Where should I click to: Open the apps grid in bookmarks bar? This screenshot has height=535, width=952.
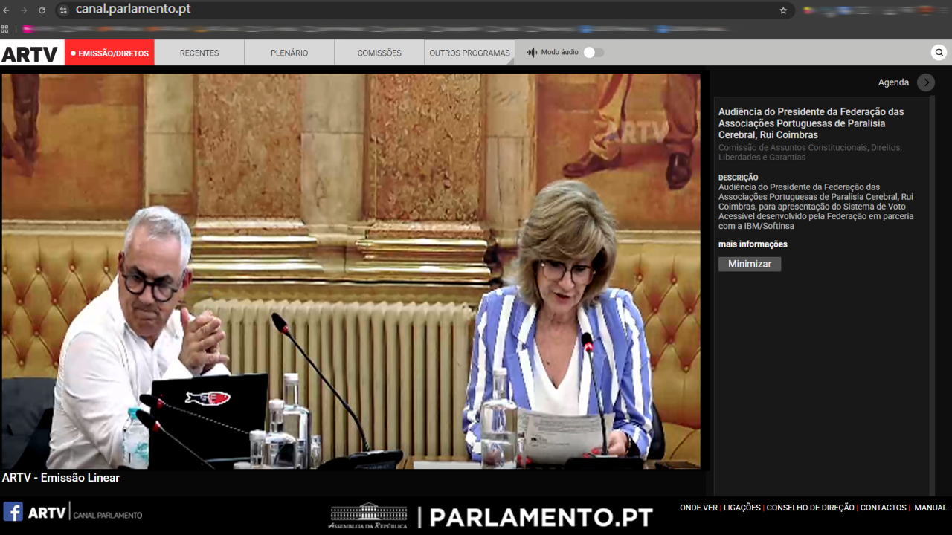[4, 29]
